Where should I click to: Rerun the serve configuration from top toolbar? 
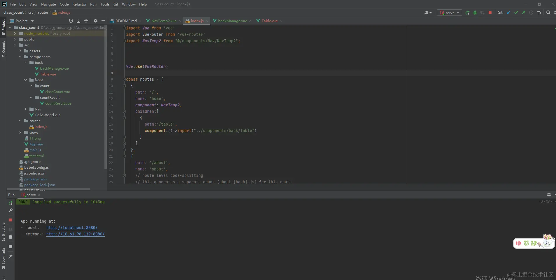point(467,13)
